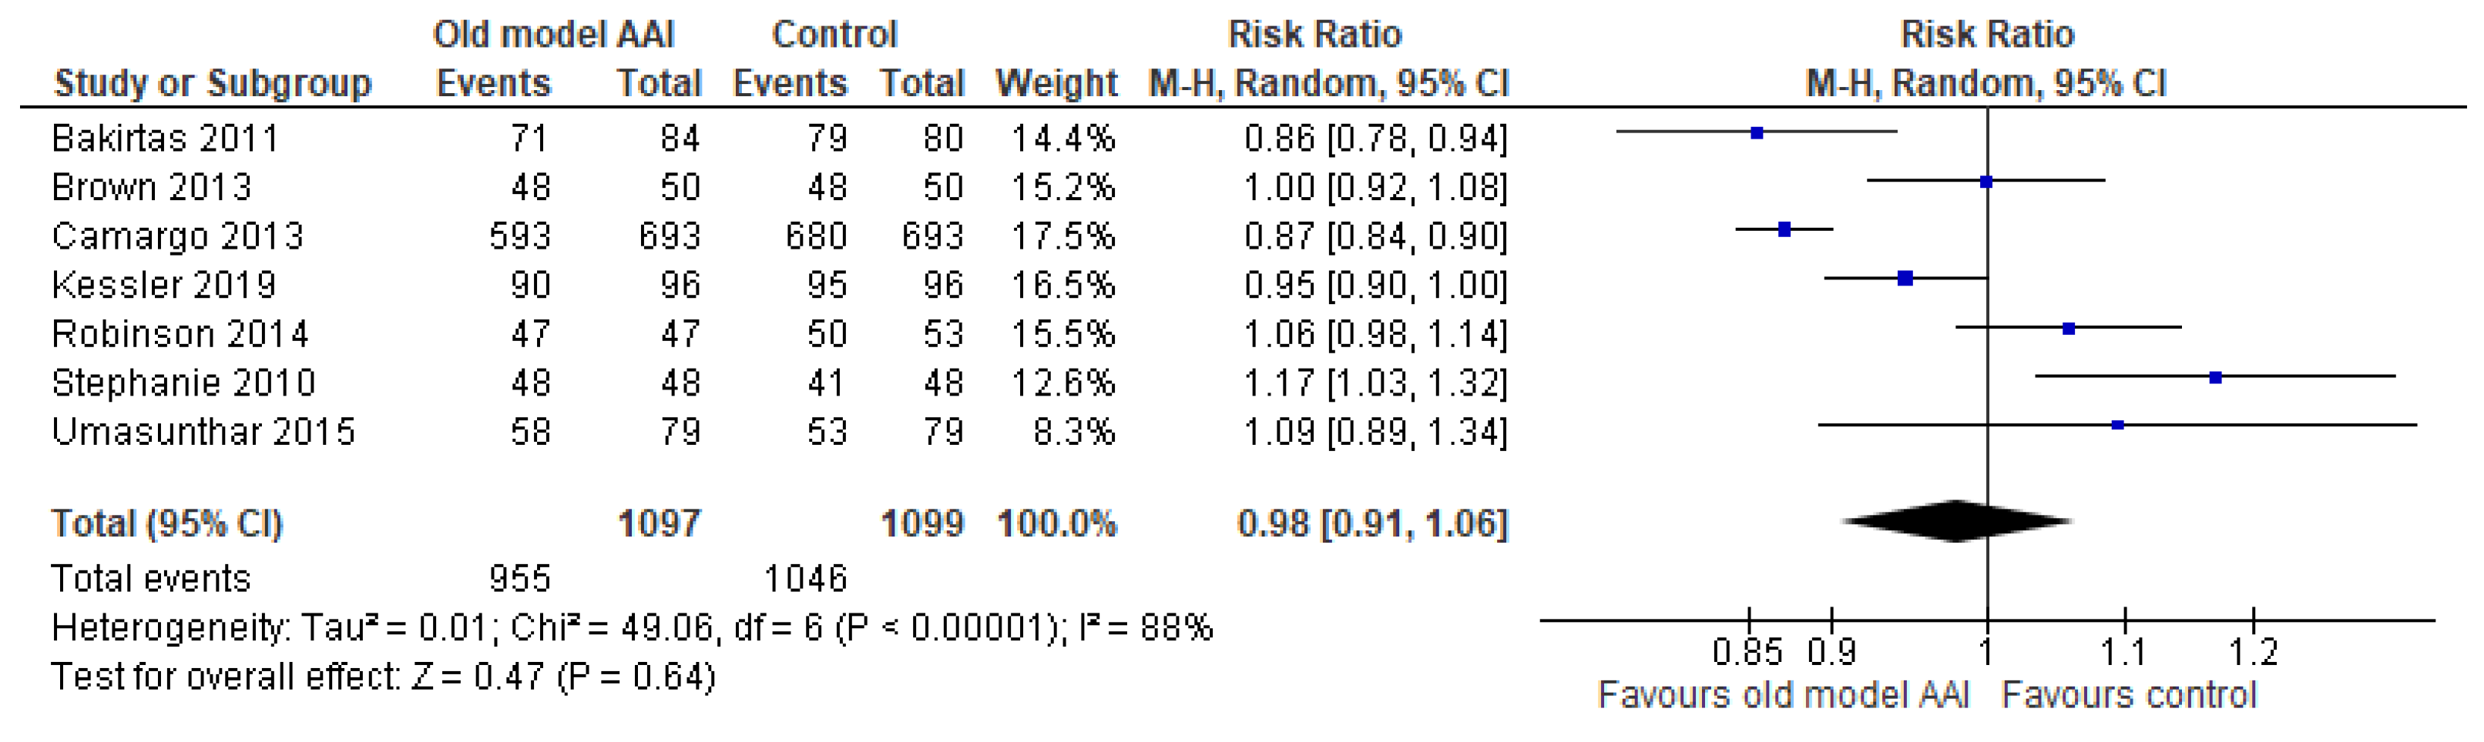Click the Camargo 2013 study name
The width and height of the screenshot is (2484, 742).
tap(177, 236)
